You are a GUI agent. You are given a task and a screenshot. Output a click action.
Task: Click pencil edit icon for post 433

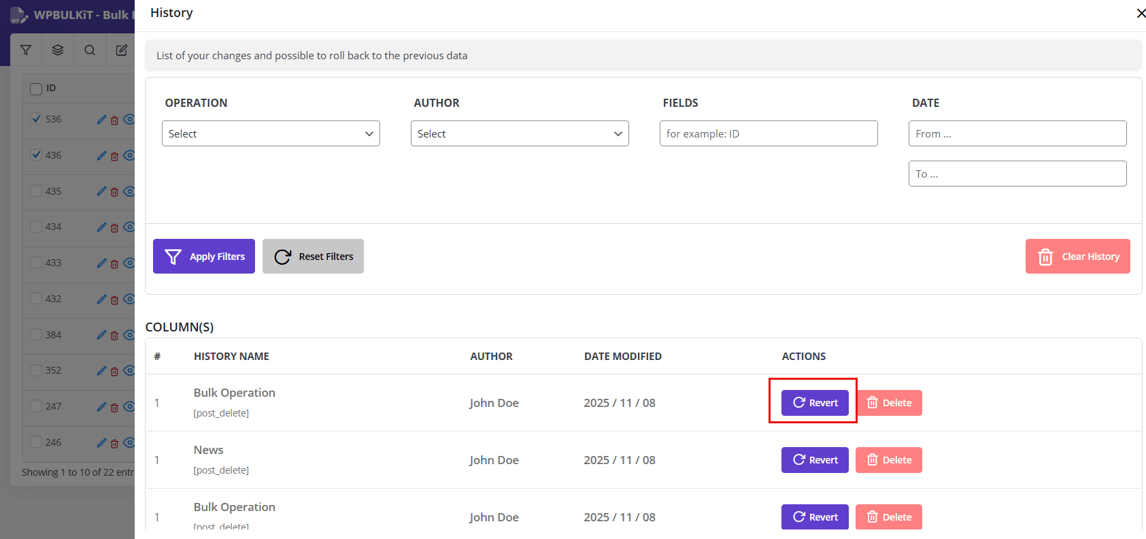click(x=101, y=263)
